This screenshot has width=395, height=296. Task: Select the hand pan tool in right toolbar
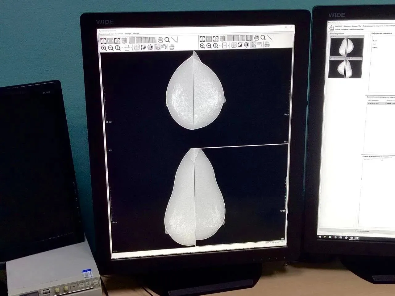coord(256,38)
